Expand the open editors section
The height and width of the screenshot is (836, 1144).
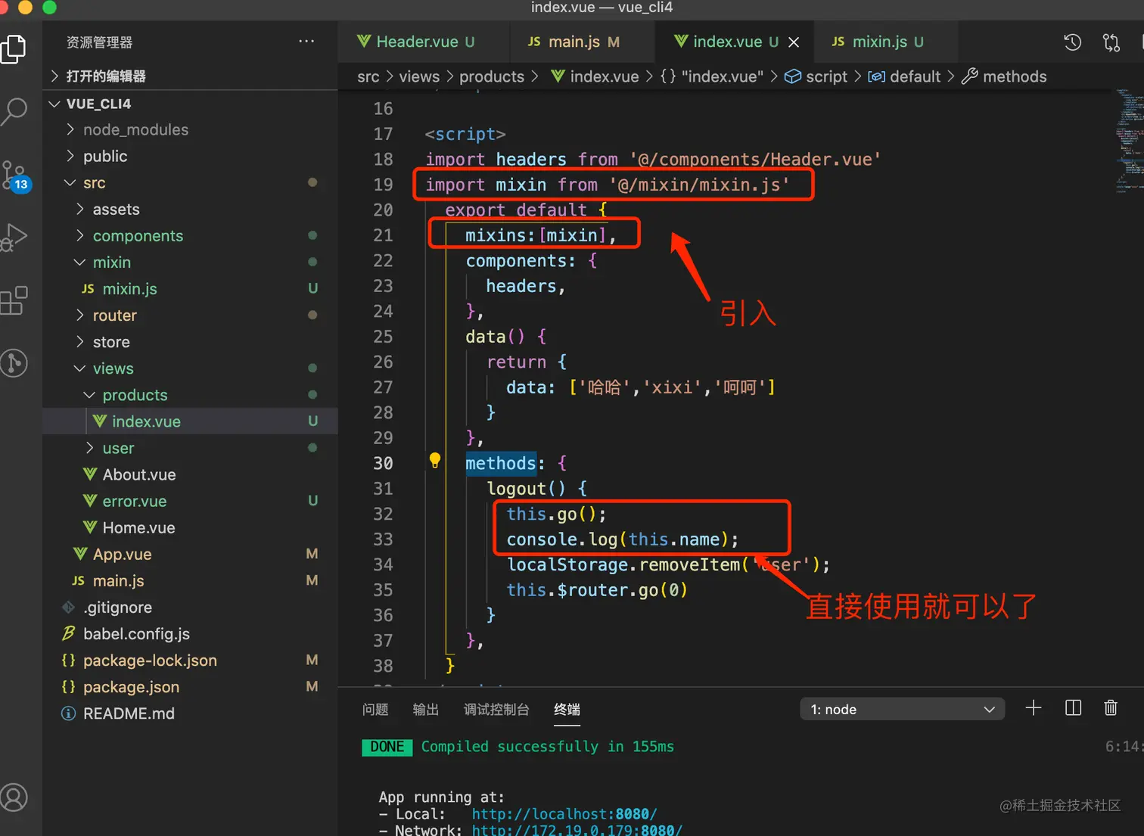pyautogui.click(x=190, y=76)
